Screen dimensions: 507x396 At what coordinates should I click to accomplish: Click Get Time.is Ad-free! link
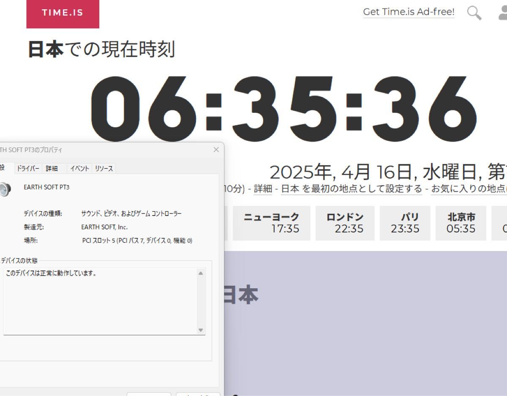(409, 12)
